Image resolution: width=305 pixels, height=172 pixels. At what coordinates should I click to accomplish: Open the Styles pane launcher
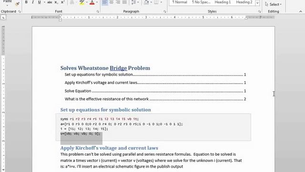(259, 11)
